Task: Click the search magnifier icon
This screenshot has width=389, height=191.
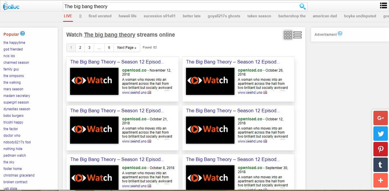Action: [302, 6]
